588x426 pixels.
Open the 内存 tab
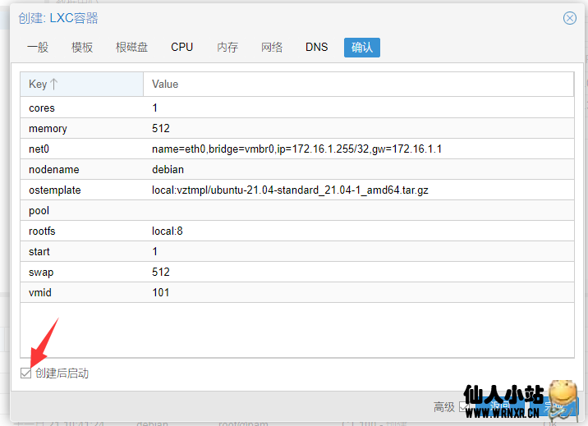pyautogui.click(x=227, y=48)
